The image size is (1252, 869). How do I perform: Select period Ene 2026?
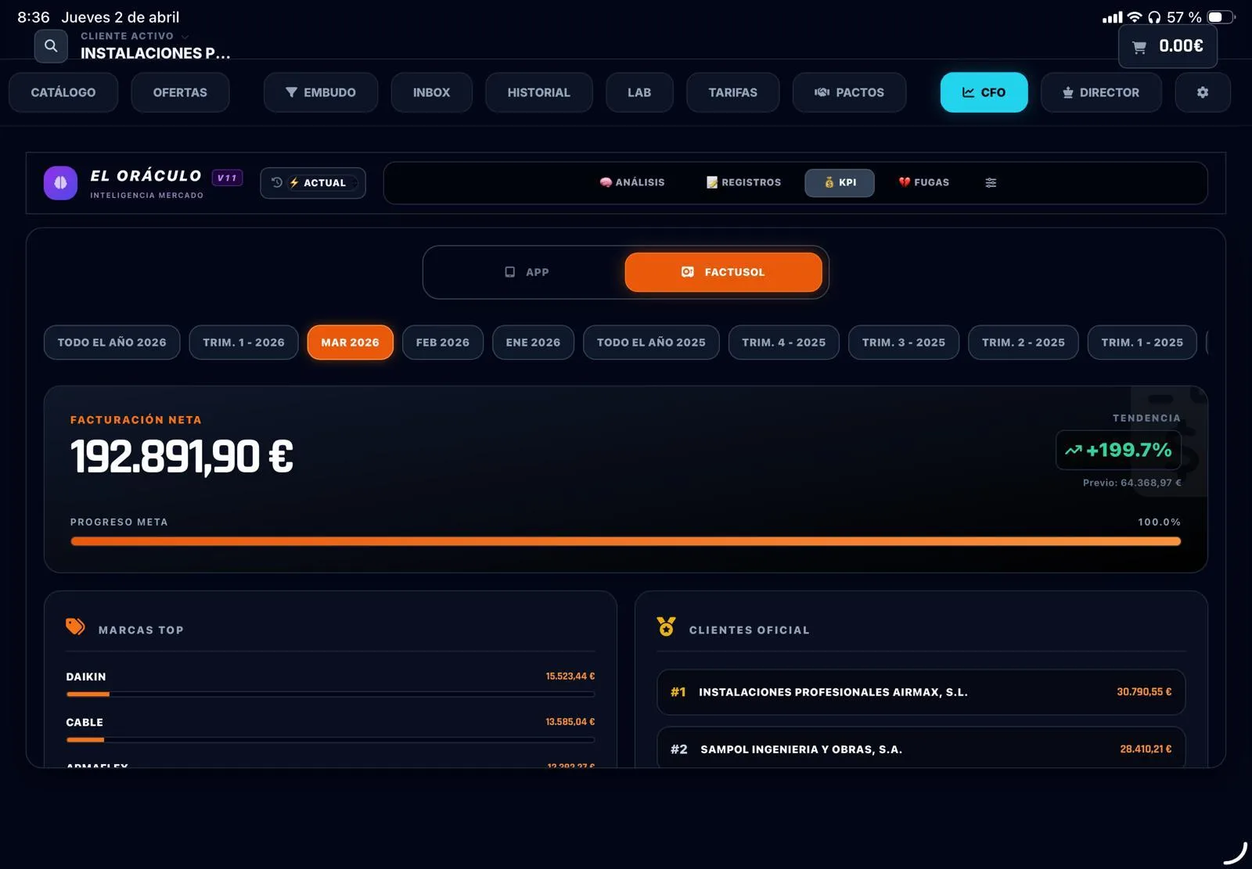(x=533, y=343)
